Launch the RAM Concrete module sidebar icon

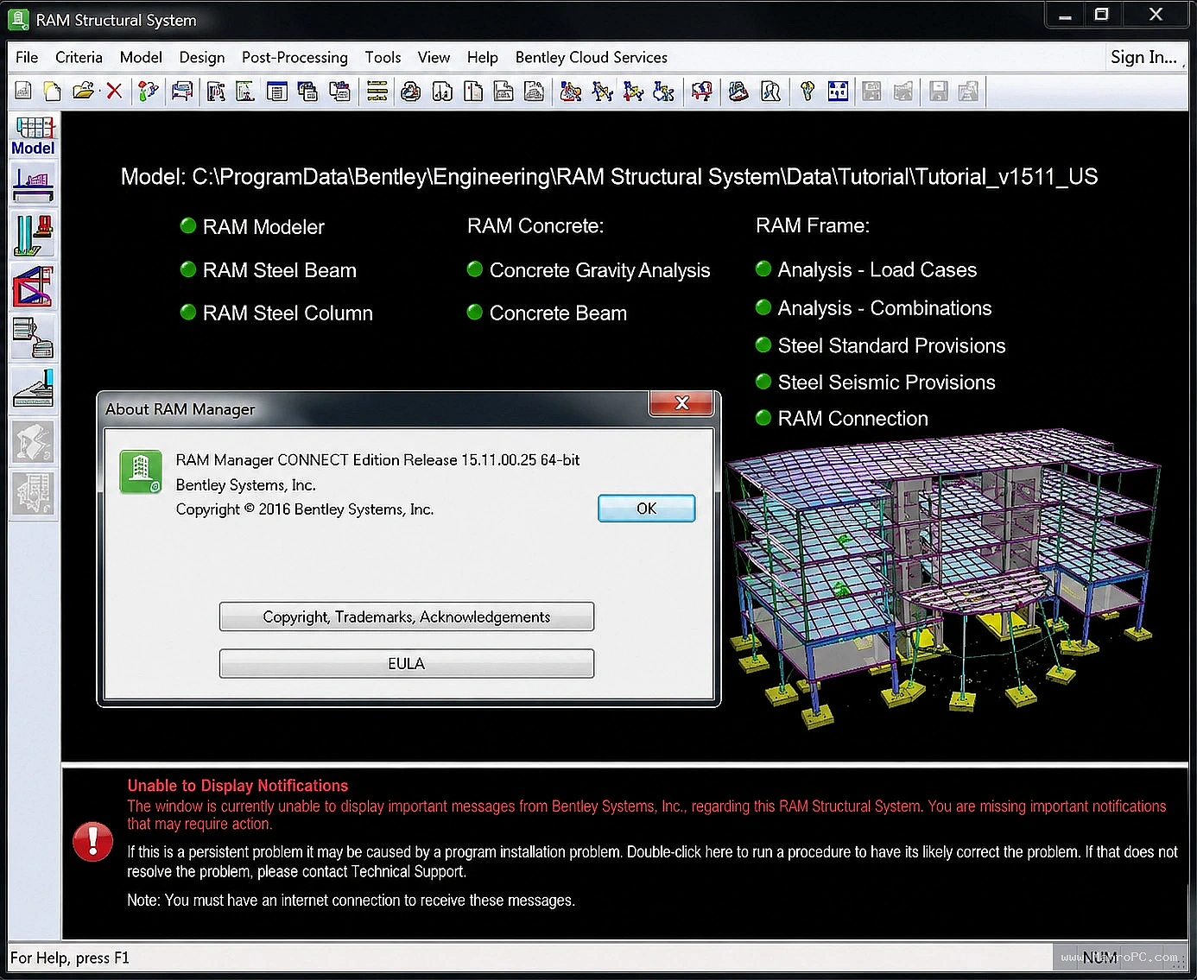(34, 338)
